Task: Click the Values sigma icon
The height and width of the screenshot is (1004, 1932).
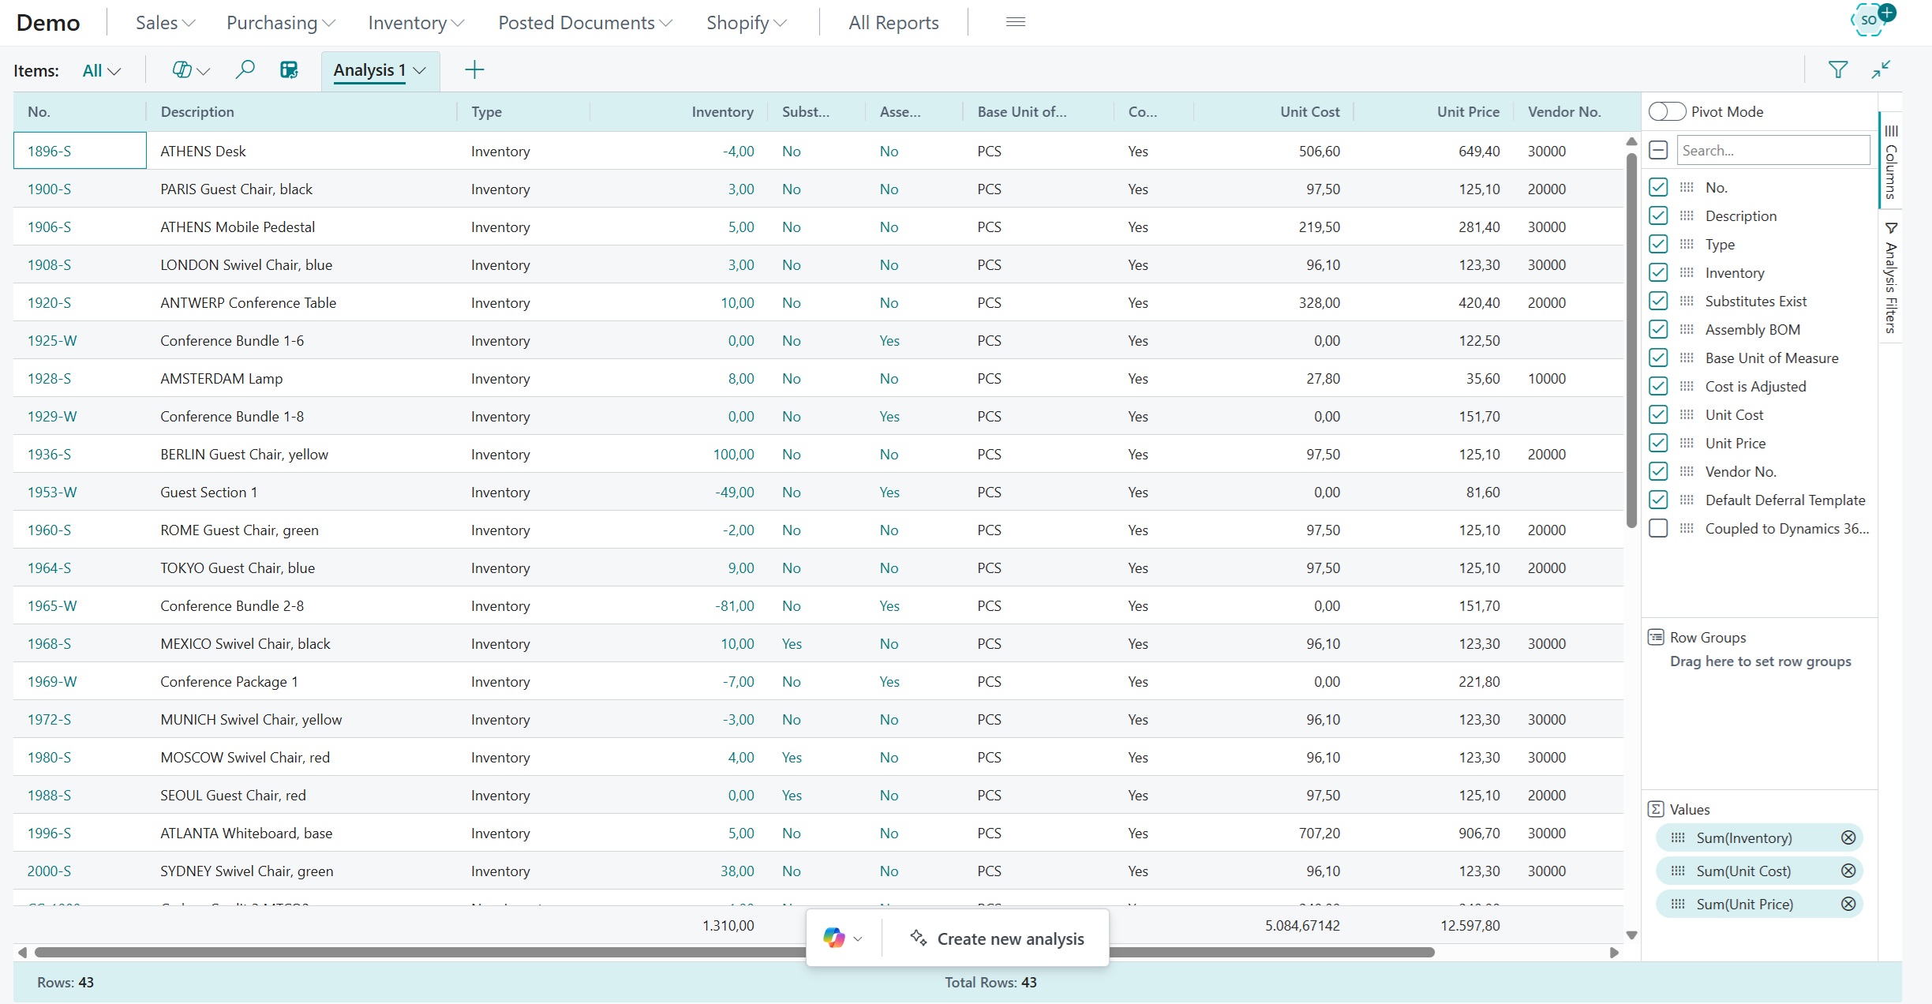Action: [1656, 809]
